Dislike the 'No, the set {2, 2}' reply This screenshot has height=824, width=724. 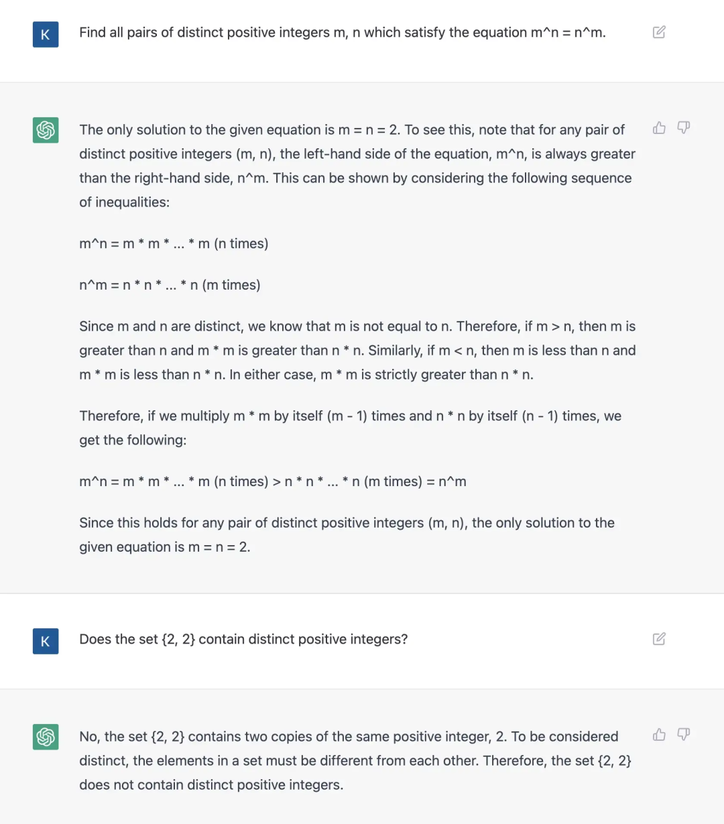click(683, 735)
